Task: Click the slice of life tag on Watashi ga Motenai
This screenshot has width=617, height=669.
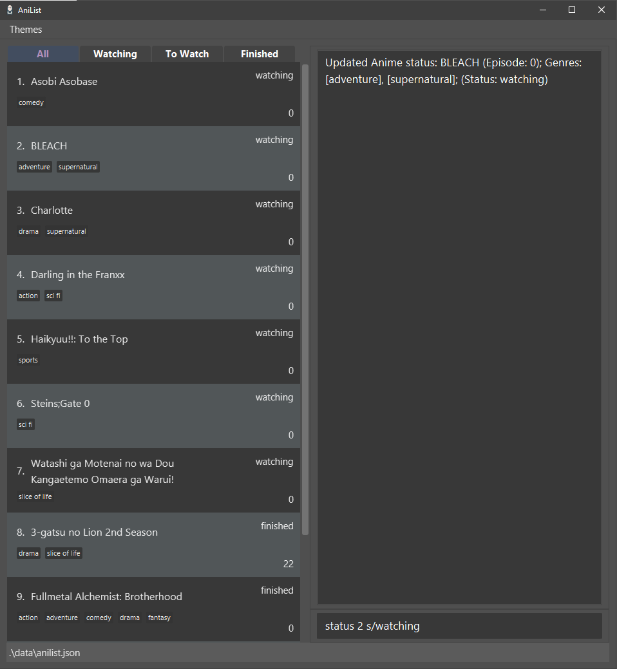Action: [x=35, y=496]
